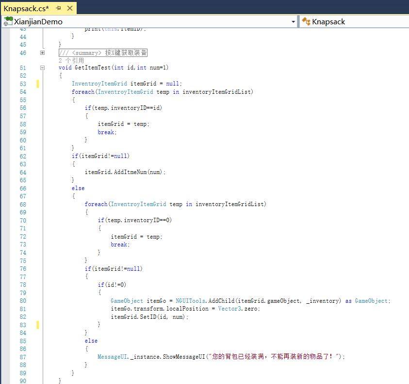Open the '2 个引用' references link
The image size is (409, 384).
click(x=71, y=60)
